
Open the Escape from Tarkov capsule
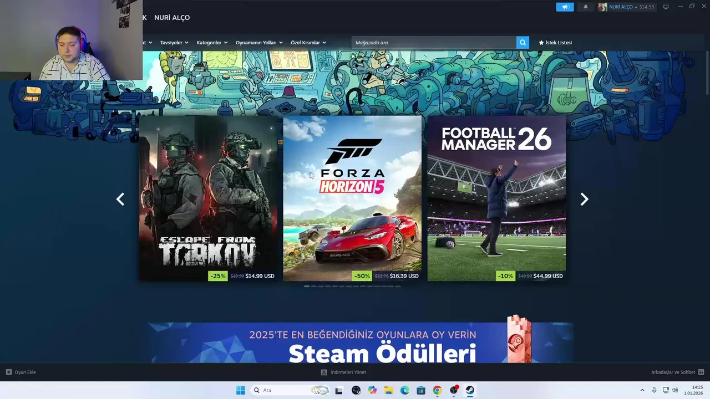(208, 198)
